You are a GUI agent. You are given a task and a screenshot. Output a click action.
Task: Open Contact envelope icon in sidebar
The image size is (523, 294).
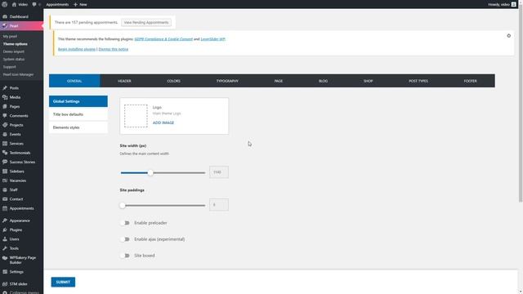[x=5, y=199]
